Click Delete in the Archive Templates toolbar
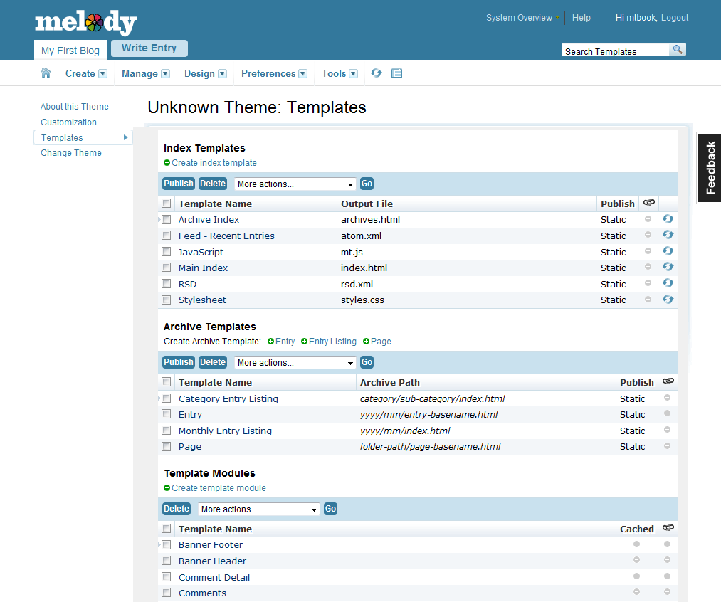This screenshot has width=721, height=602. click(213, 362)
